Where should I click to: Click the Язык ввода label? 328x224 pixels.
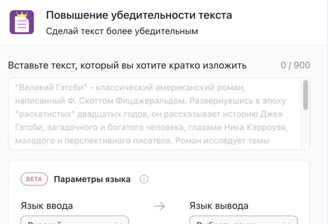pos(47,206)
